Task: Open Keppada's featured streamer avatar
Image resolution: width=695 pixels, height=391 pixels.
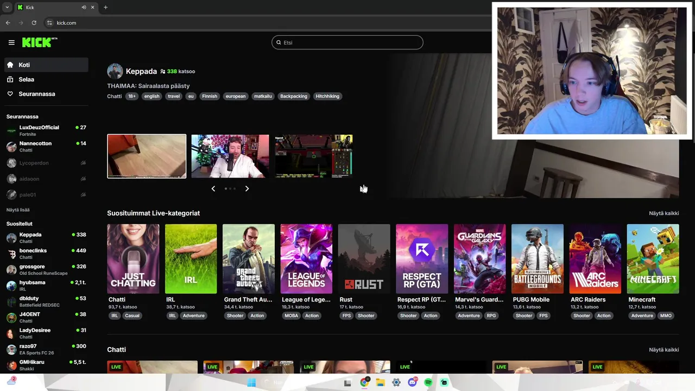Action: [115, 71]
